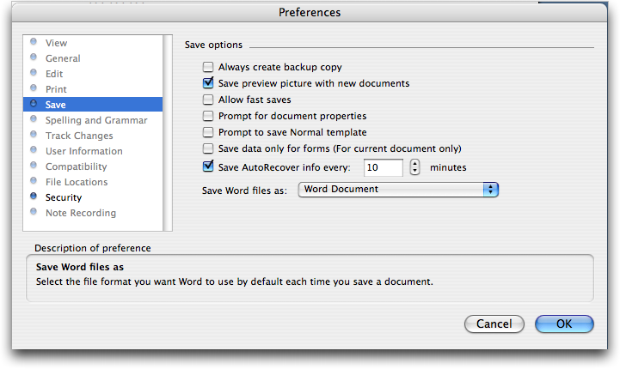
Task: Check Prompt to save Normal template
Action: (208, 132)
